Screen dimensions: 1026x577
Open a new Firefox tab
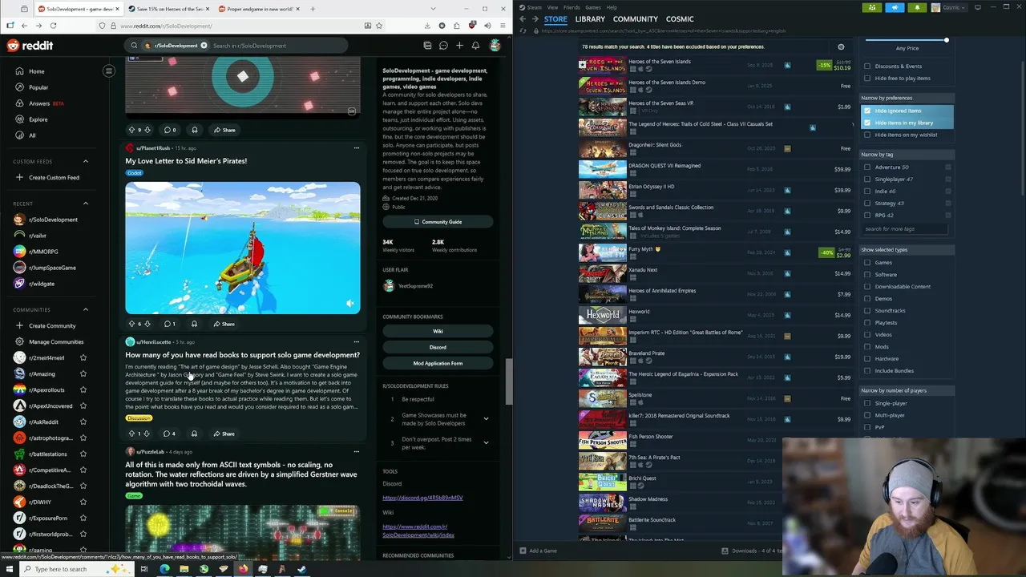click(313, 9)
